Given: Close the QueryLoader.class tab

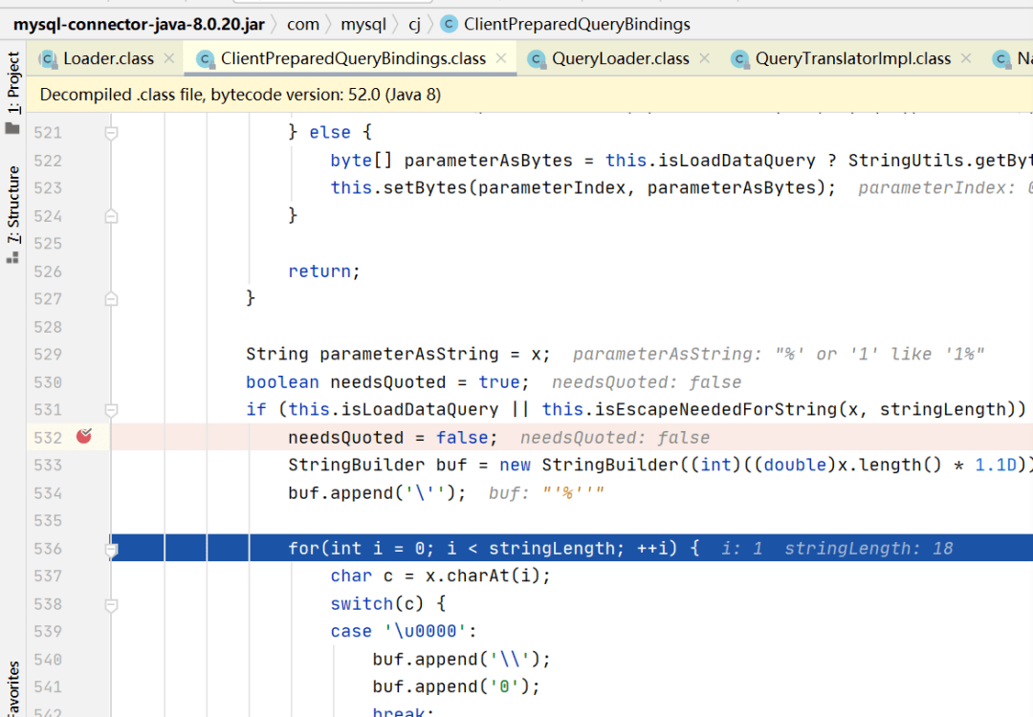Looking at the screenshot, I should click(705, 58).
